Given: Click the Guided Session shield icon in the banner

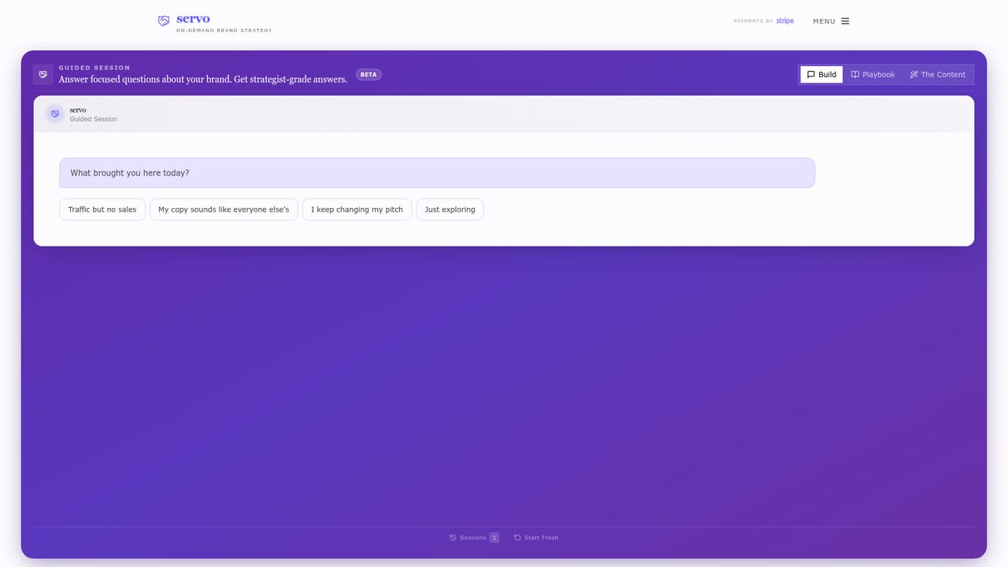Looking at the screenshot, I should point(43,74).
